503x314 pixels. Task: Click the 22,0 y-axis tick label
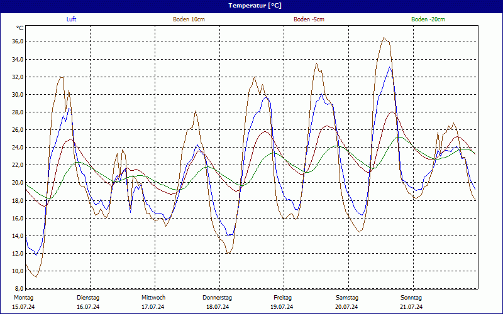[x=18, y=165]
